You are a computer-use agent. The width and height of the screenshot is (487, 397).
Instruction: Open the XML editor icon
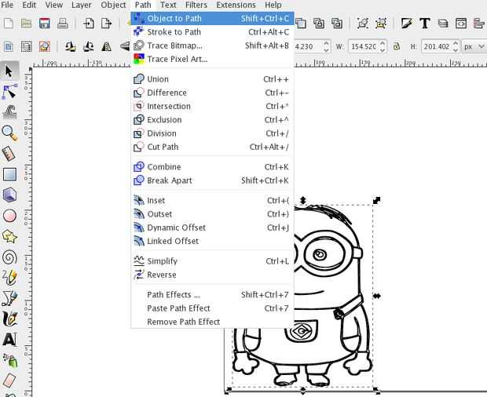461,24
